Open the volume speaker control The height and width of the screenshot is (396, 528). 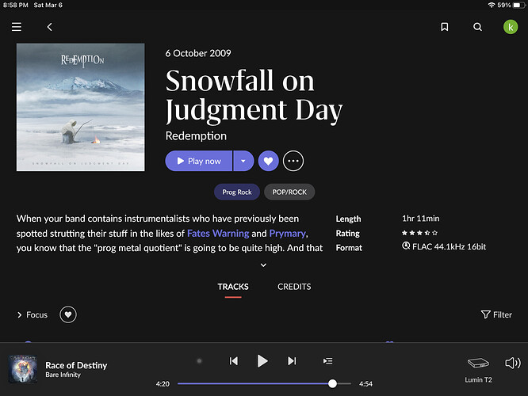tap(512, 363)
